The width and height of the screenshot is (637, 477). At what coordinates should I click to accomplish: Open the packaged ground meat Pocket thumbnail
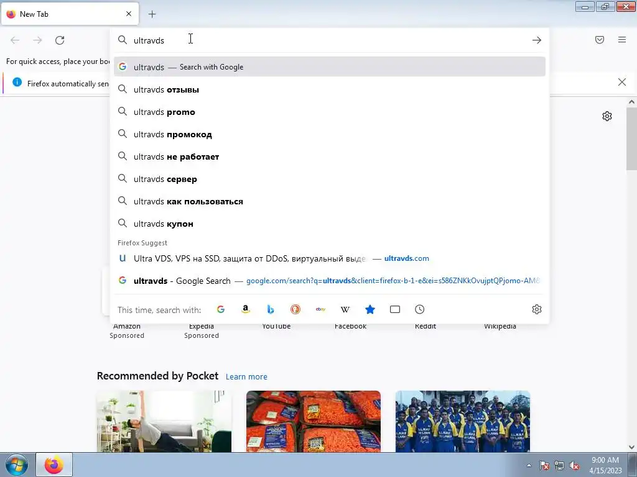(x=314, y=422)
